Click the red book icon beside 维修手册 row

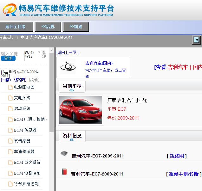point(64,172)
